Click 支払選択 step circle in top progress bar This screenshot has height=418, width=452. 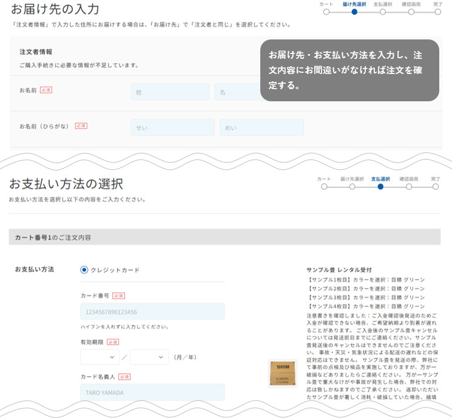pyautogui.click(x=382, y=12)
